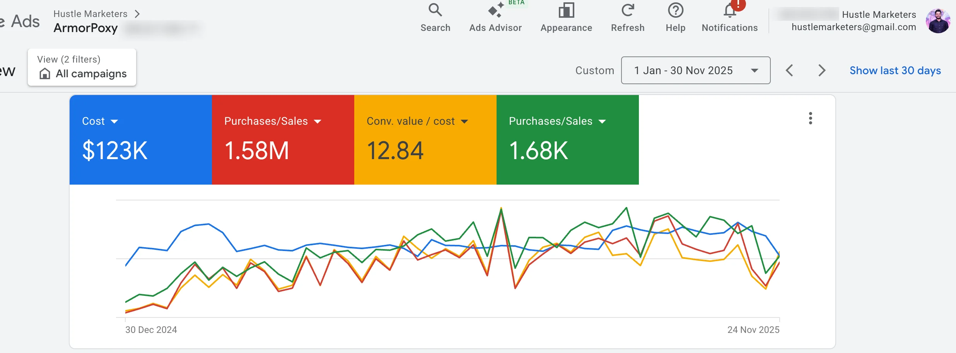Open the Help menu

[x=675, y=17]
